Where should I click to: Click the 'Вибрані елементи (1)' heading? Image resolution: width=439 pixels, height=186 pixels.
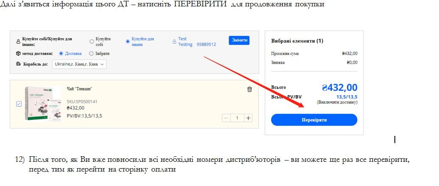tap(297, 41)
